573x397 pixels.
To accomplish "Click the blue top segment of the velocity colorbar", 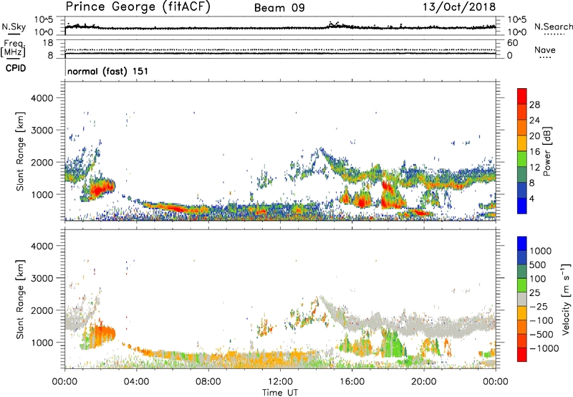I will (x=522, y=244).
